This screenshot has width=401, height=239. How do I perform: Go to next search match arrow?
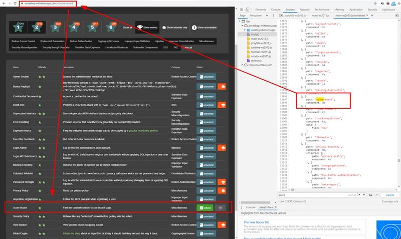coord(364,195)
